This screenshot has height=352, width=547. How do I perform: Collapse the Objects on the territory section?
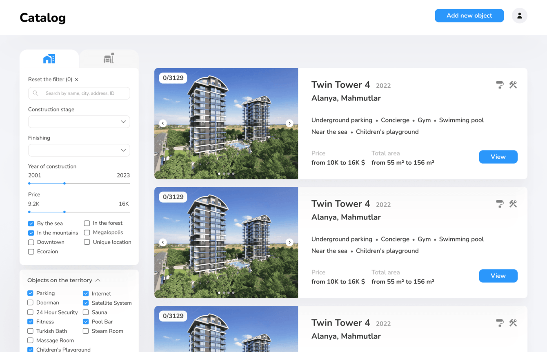tap(98, 280)
